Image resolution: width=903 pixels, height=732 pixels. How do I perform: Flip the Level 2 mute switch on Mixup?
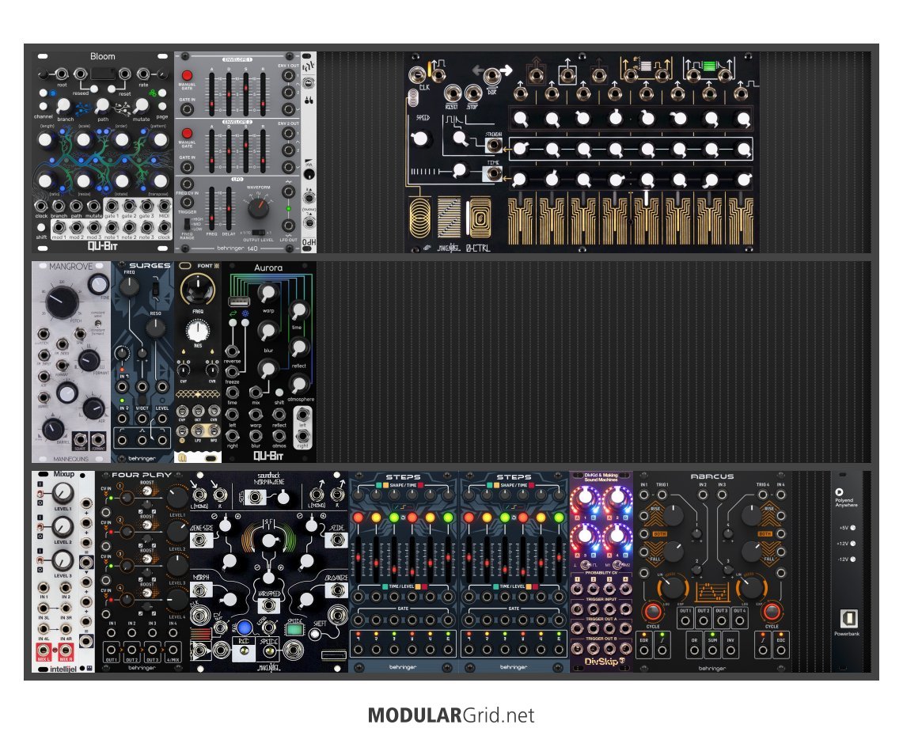pos(40,528)
